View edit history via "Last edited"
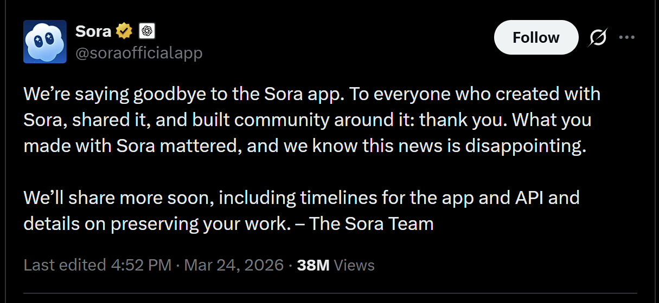Image resolution: width=659 pixels, height=303 pixels. [x=65, y=265]
